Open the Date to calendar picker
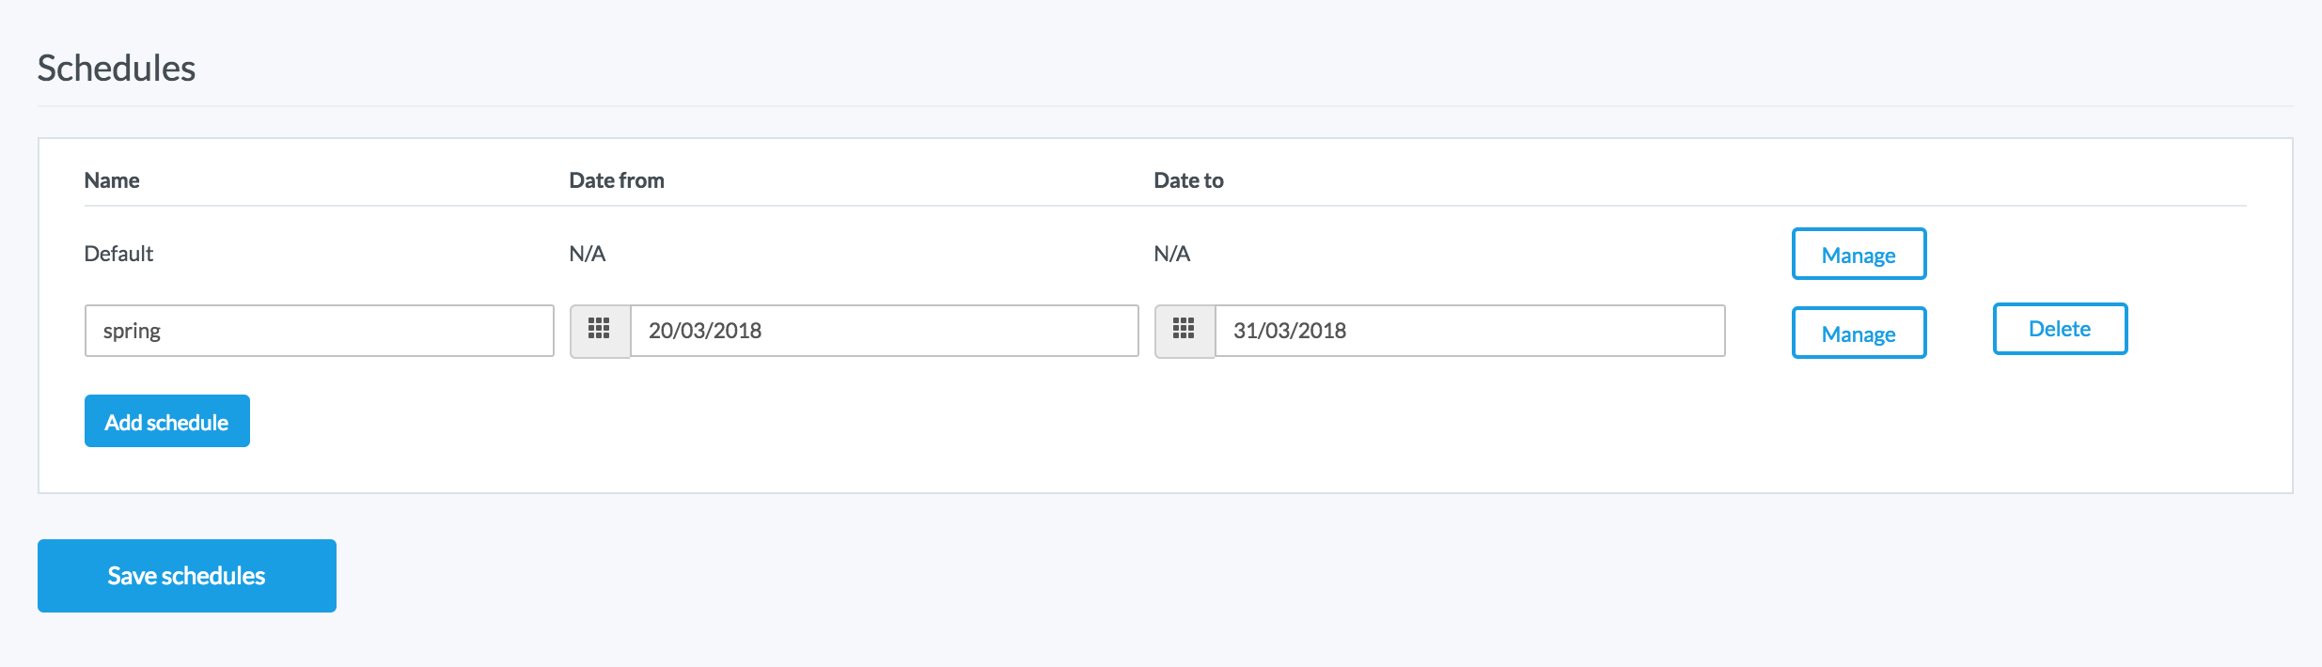The width and height of the screenshot is (2322, 667). (x=1185, y=331)
